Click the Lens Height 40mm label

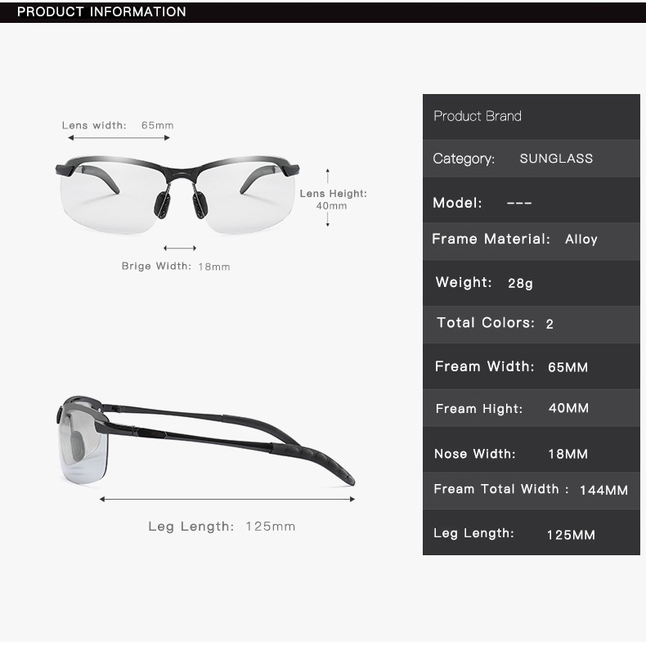pos(333,200)
